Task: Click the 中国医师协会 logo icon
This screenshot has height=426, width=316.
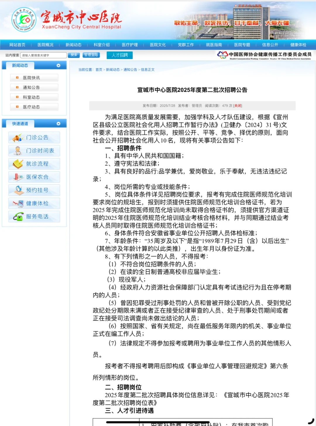Action: pyautogui.click(x=222, y=55)
